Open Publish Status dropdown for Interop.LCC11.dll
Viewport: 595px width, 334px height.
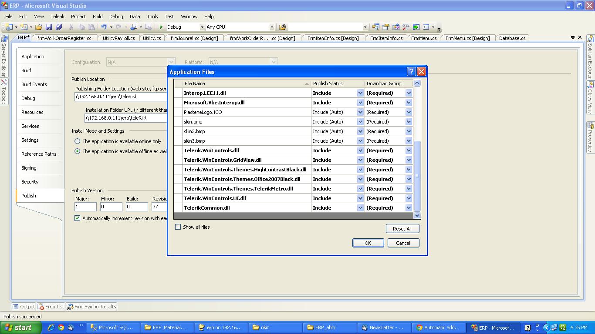tap(360, 93)
